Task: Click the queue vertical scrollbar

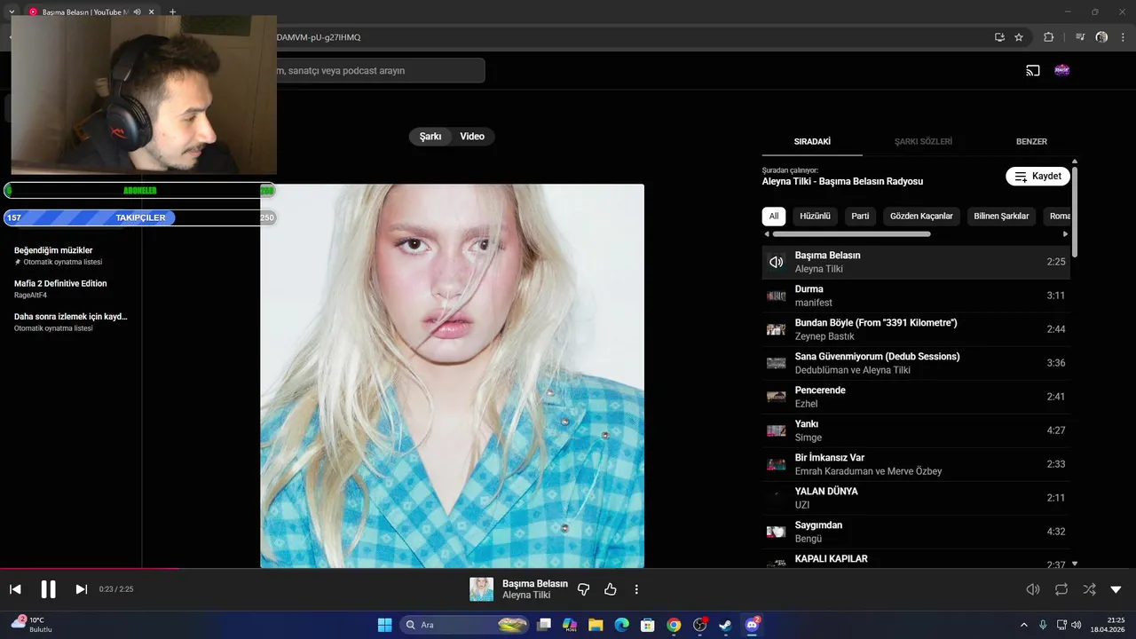Action: 1075,211
